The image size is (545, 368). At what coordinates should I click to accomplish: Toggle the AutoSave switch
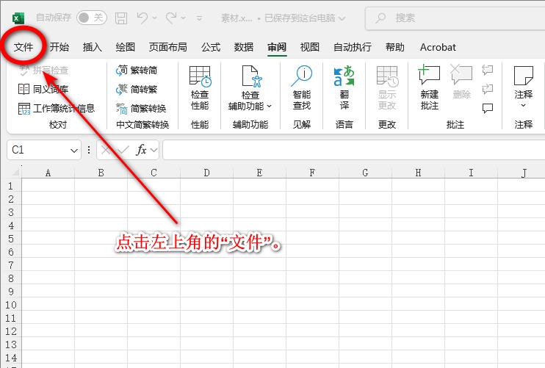91,18
